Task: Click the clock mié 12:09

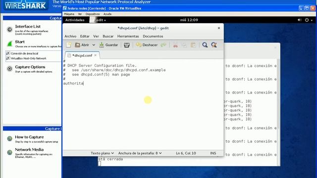Action: tap(189, 20)
